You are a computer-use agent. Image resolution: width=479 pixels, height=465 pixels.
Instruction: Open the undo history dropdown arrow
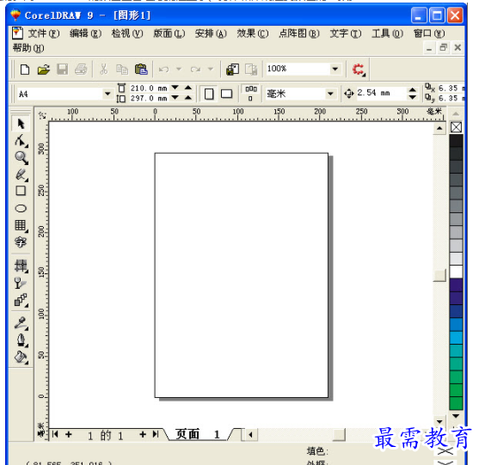[x=179, y=69]
